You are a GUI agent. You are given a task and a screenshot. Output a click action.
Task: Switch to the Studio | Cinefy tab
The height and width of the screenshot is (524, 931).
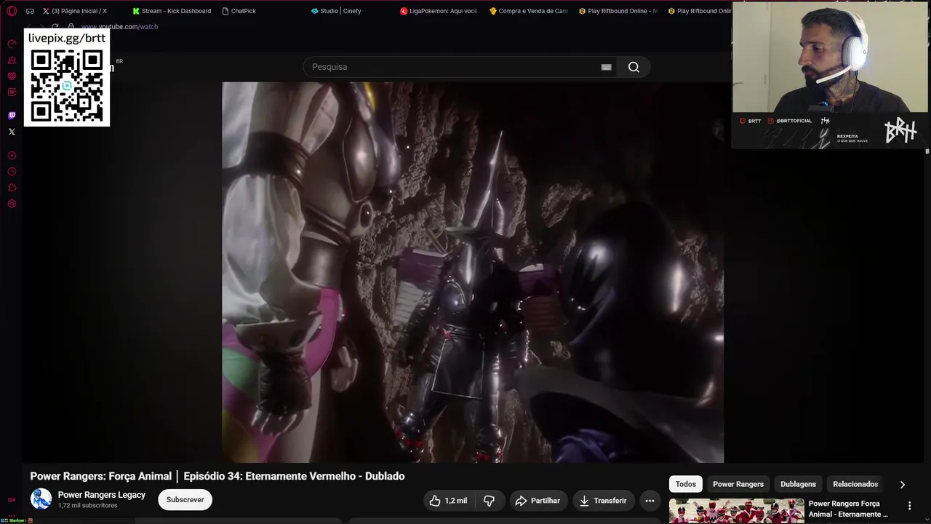point(336,11)
